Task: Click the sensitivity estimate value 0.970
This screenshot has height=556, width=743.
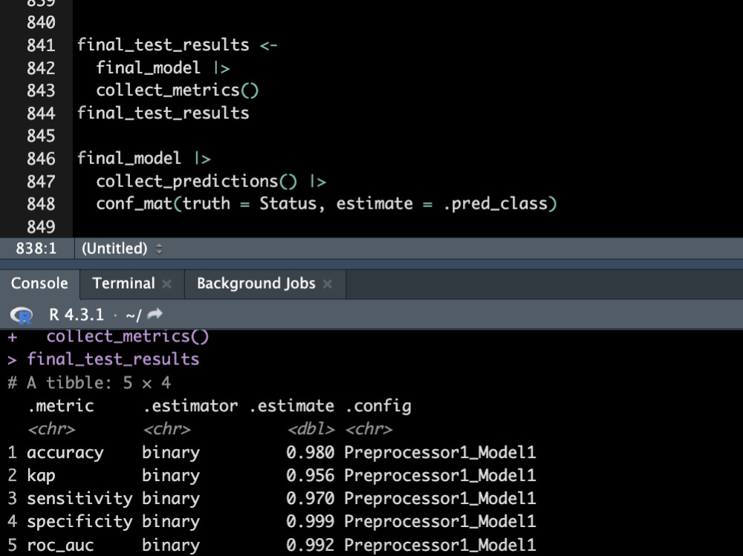Action: pos(311,498)
